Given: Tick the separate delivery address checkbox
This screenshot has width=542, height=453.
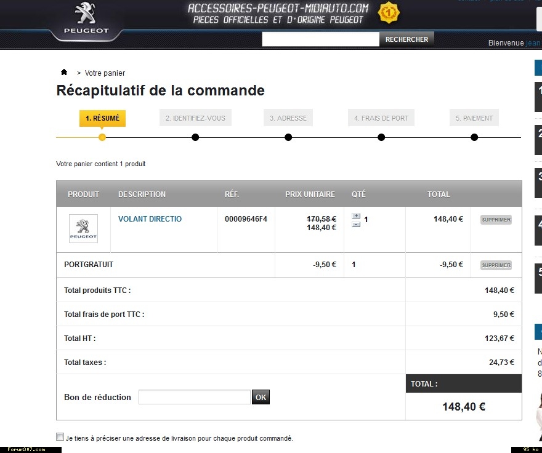Looking at the screenshot, I should pos(60,437).
